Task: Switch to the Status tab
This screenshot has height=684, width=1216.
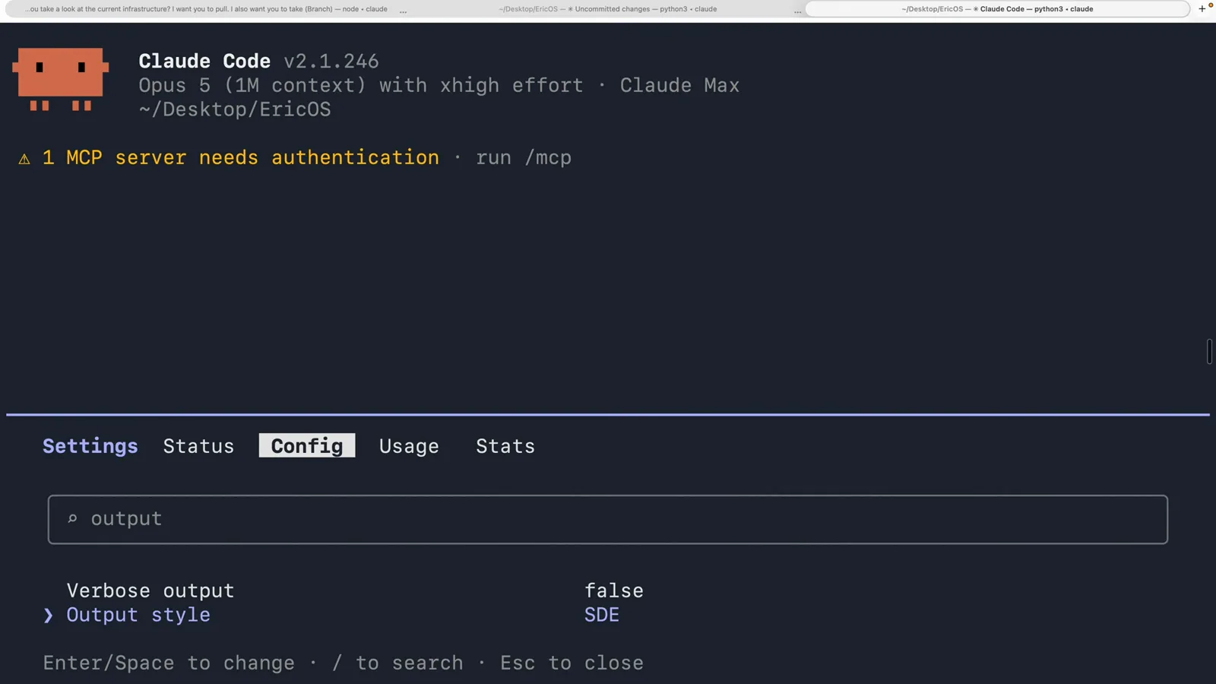Action: coord(198,446)
